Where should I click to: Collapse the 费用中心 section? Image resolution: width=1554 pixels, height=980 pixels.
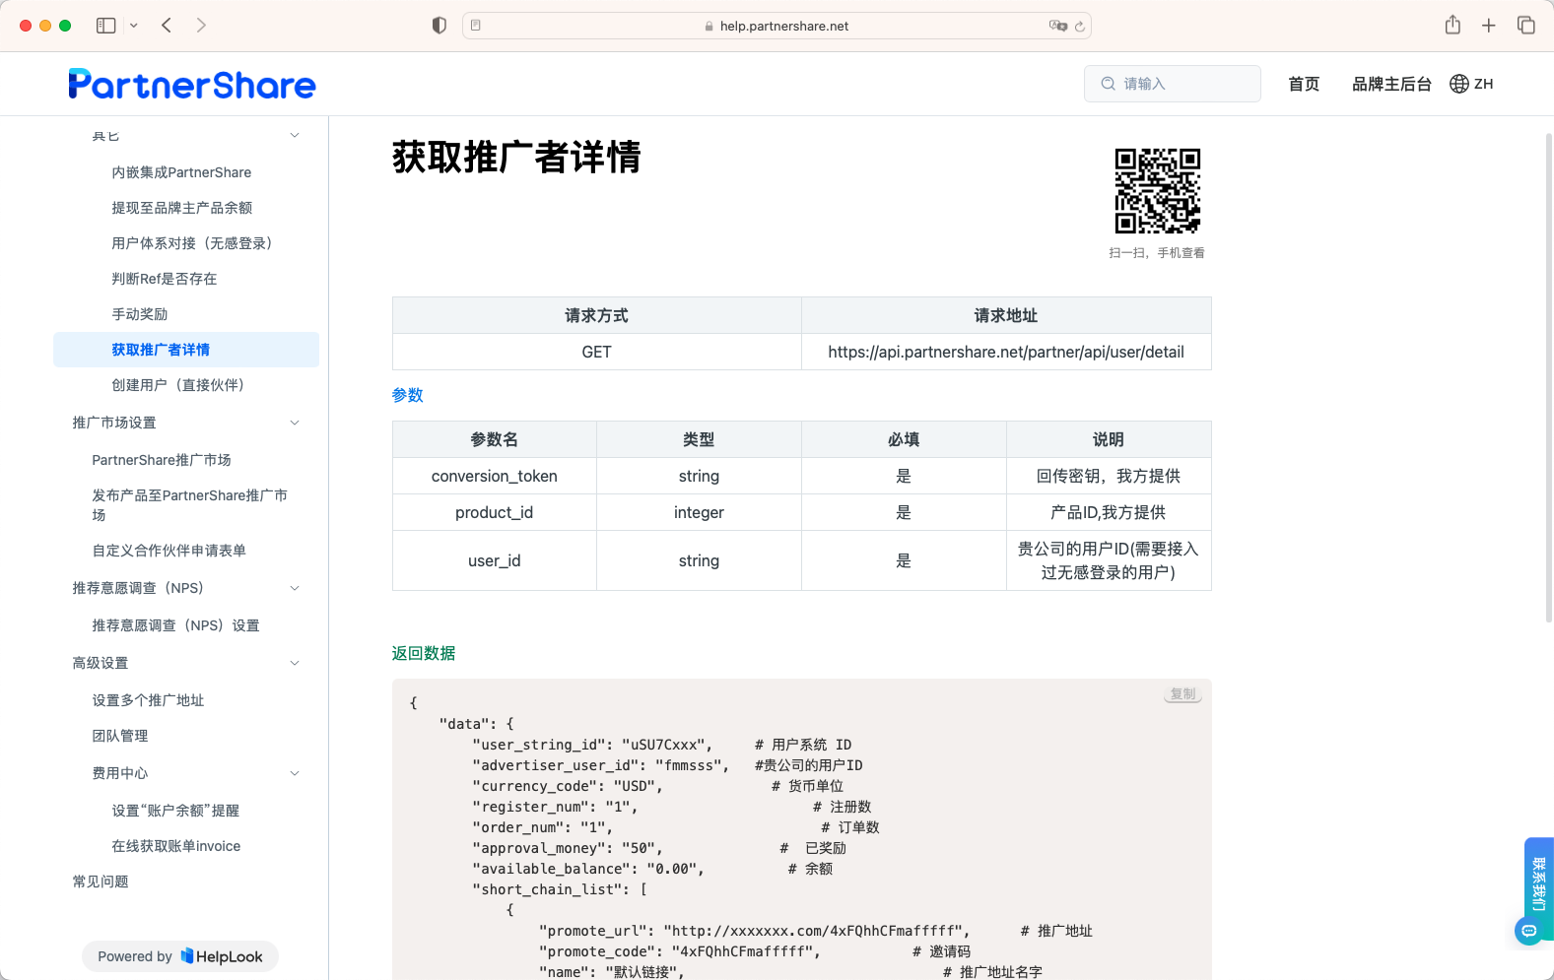click(x=295, y=773)
